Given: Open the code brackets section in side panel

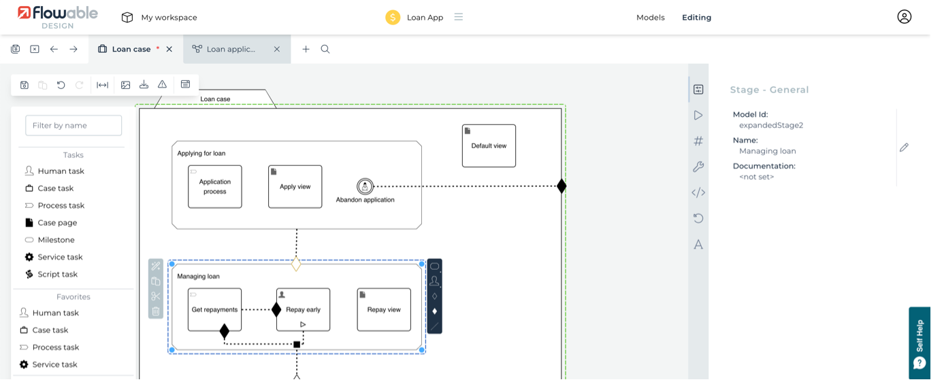Looking at the screenshot, I should 698,193.
